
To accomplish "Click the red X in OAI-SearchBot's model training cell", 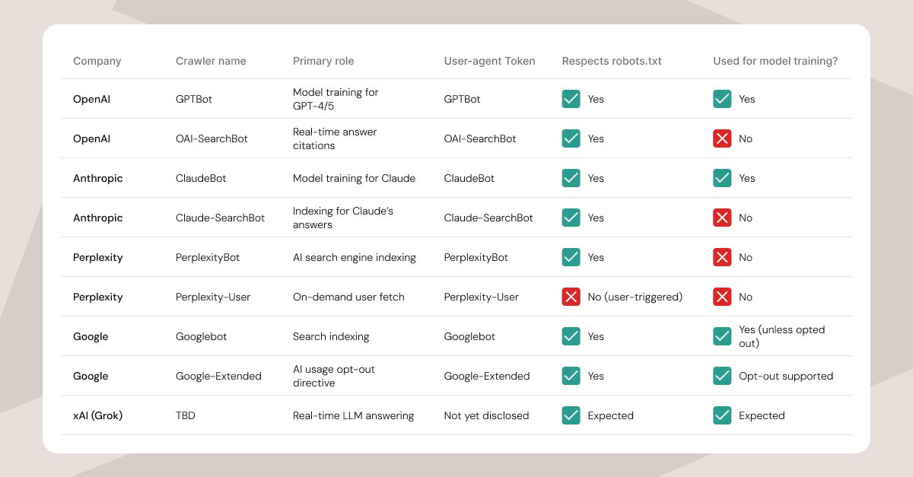I will (722, 138).
